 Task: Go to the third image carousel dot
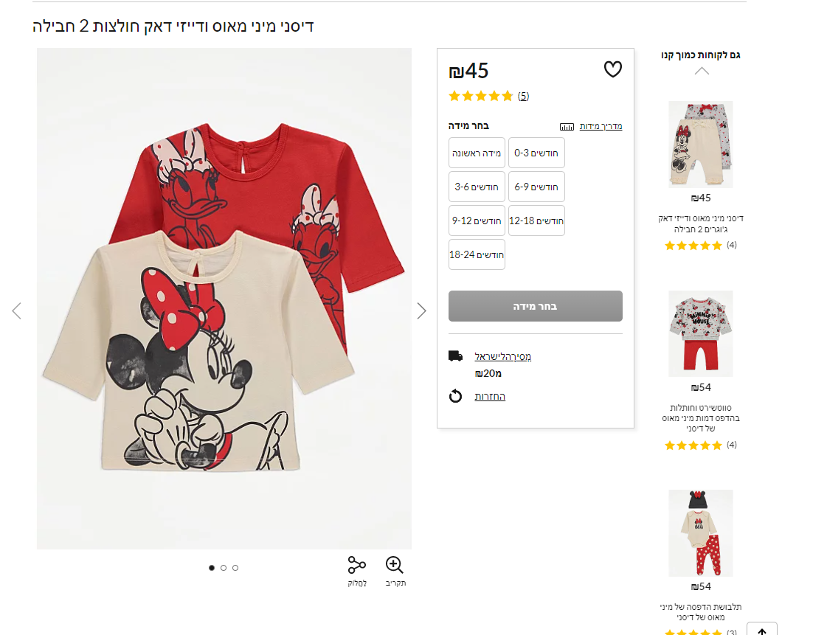click(x=235, y=568)
